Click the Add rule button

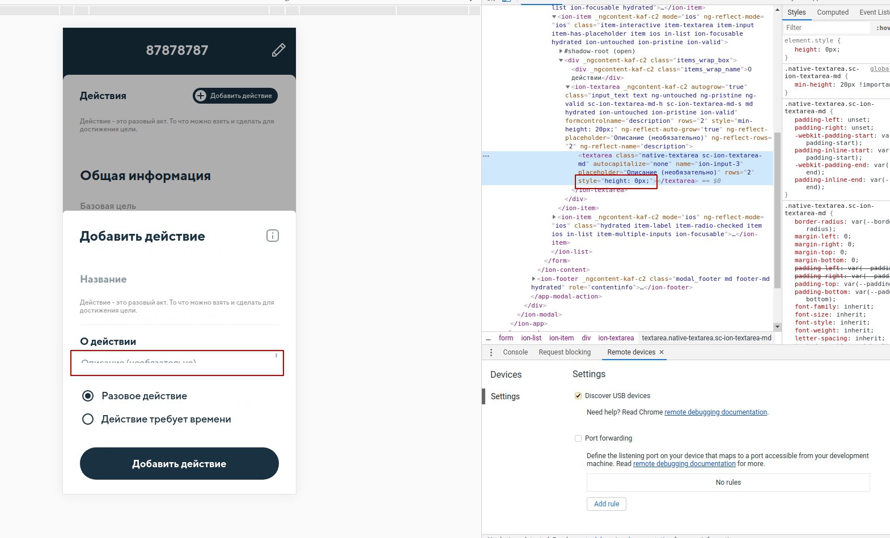607,504
